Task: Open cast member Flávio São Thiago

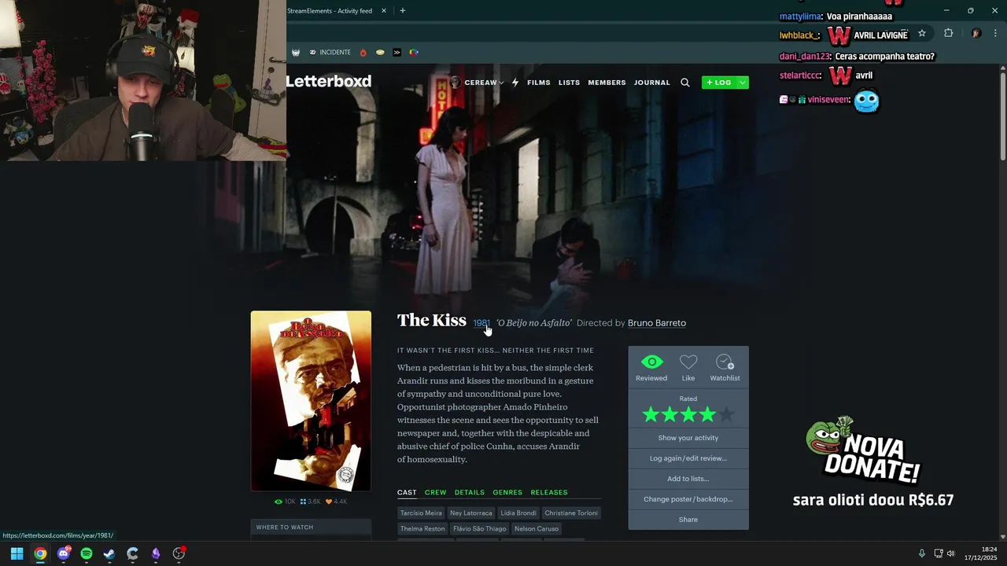Action: click(480, 529)
